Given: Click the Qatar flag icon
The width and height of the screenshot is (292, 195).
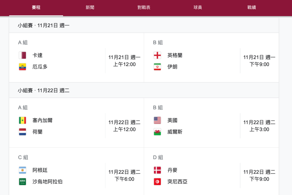Looking at the screenshot, I should click(22, 55).
